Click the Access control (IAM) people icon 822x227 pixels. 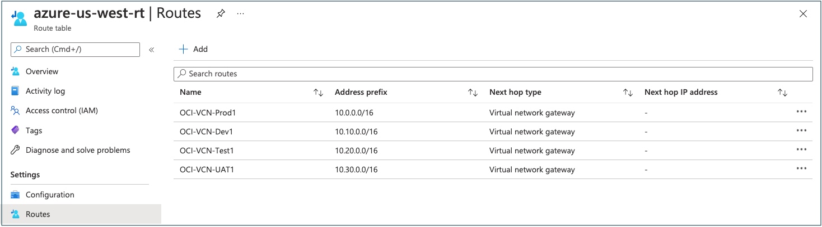point(16,110)
